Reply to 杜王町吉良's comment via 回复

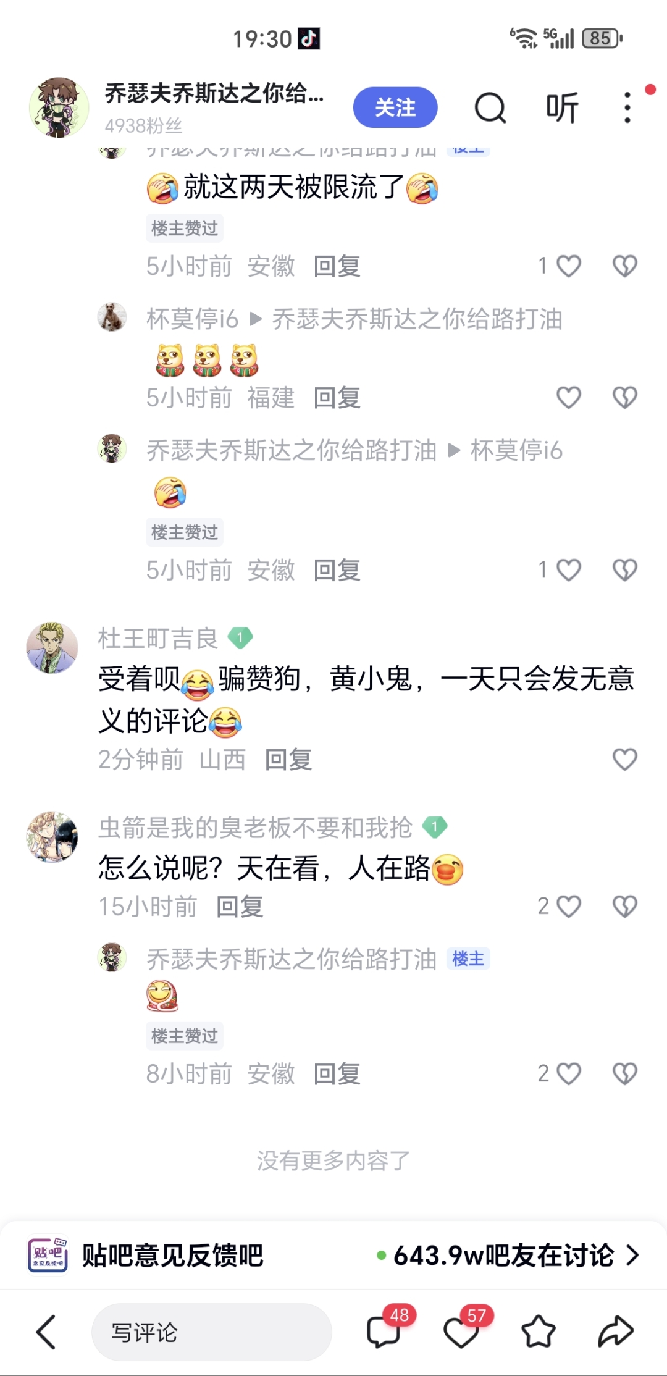tap(288, 760)
